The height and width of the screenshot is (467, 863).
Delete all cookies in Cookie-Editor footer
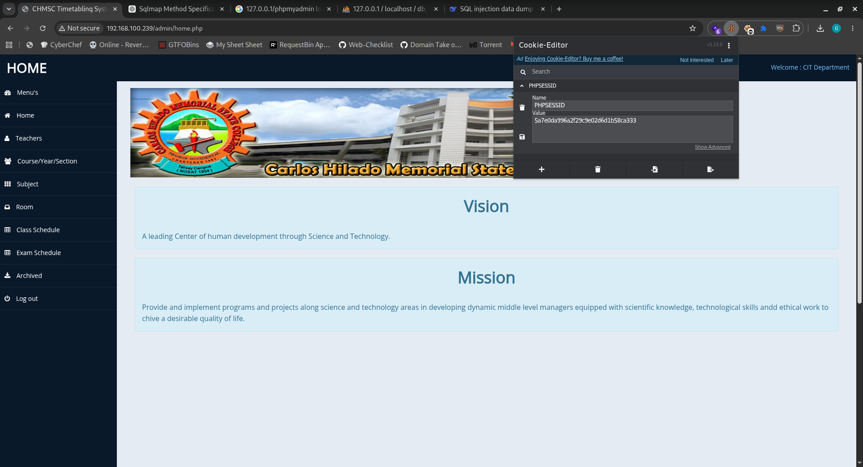[x=598, y=169]
